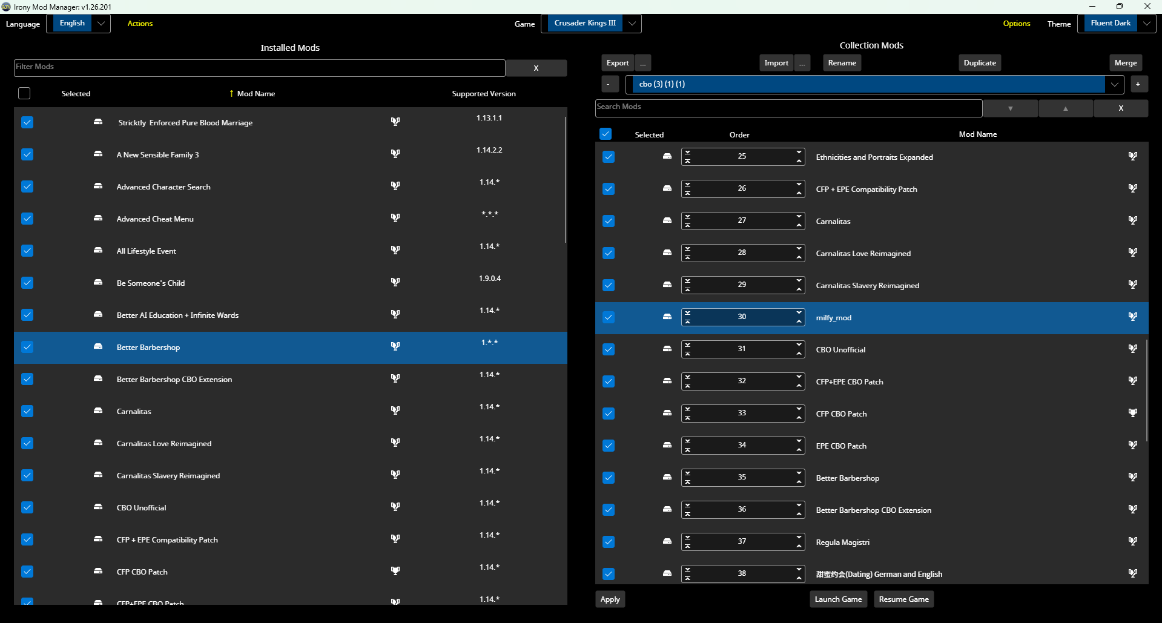Clear the Search Mods field with the X button

point(1121,108)
